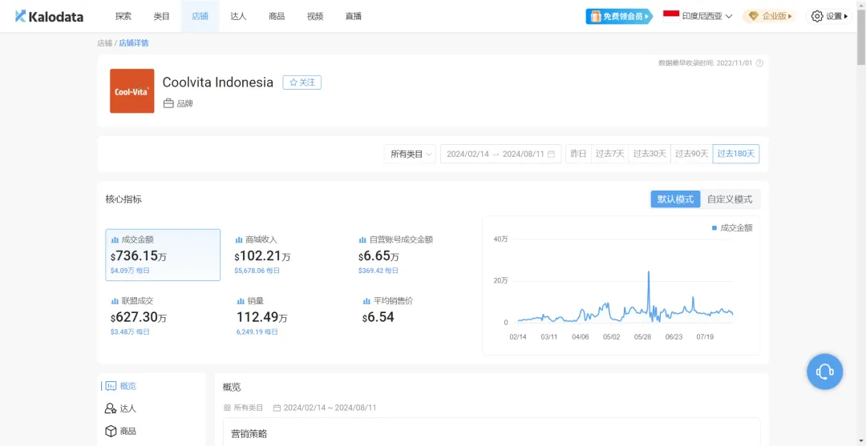866x446 pixels.
Task: Toggle follow star for Coolvita Indonesia
Action: pyautogui.click(x=301, y=82)
